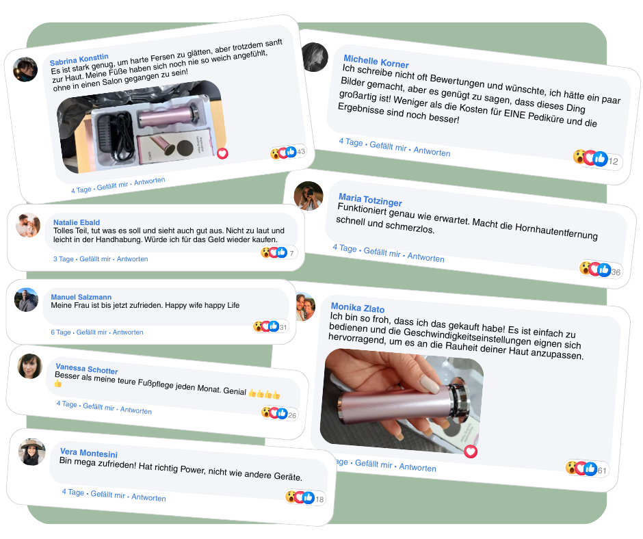Open Monika Zlato's handheld device photo
Viewport: 643px width, 539px height.
click(x=402, y=402)
